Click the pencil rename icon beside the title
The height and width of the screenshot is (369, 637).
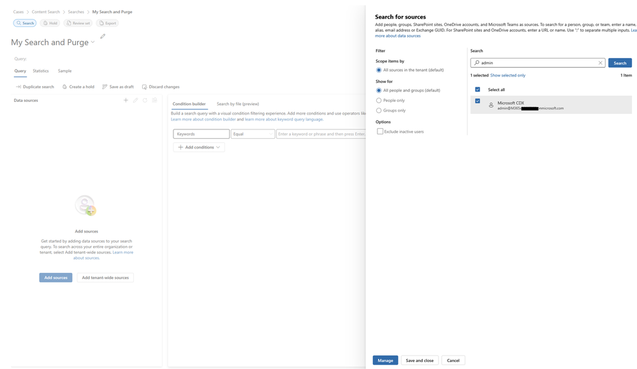103,36
